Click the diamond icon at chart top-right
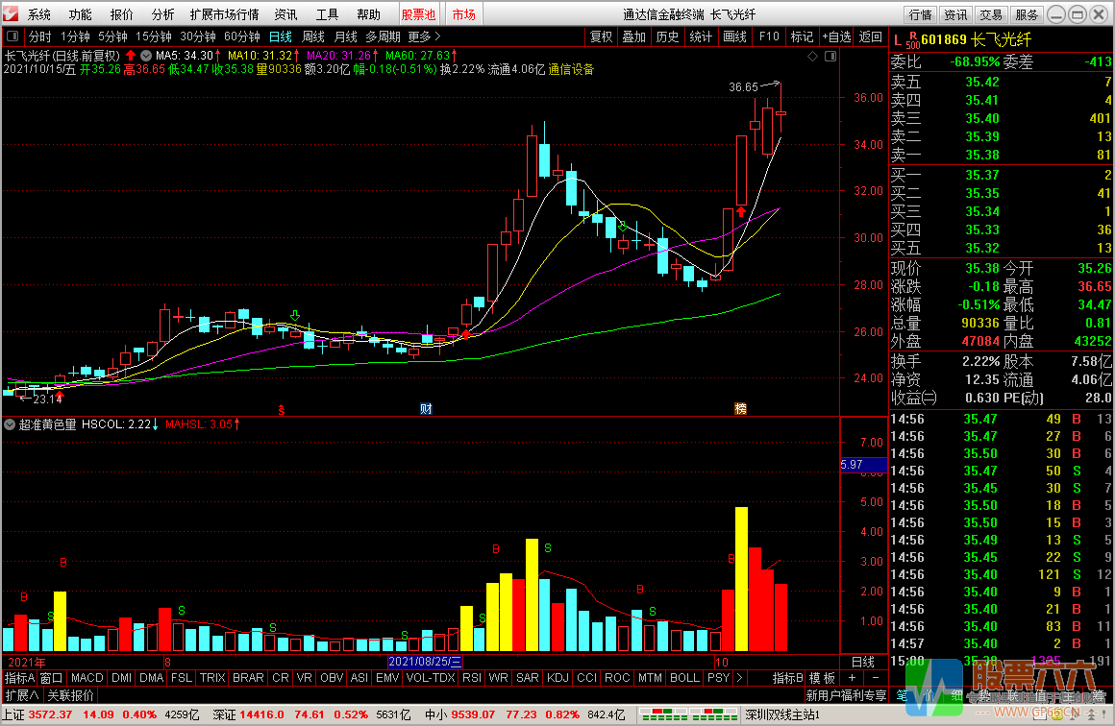 click(813, 56)
